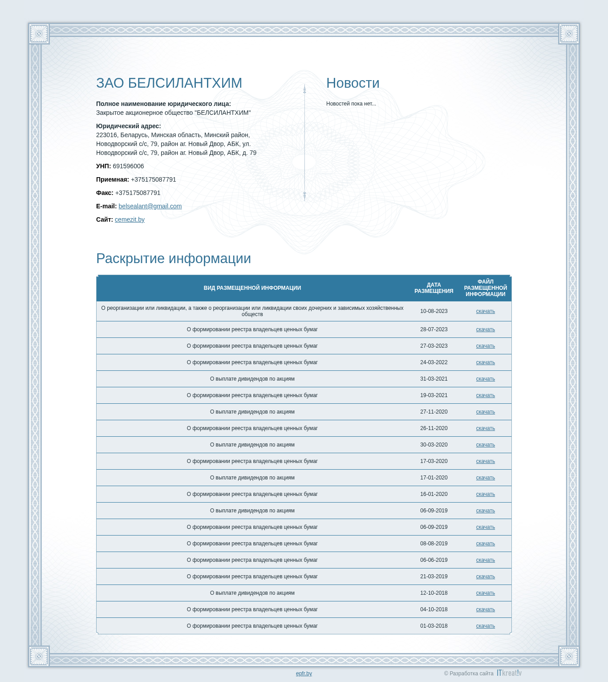
Task: Click the ITkreativ developer logo
Action: pyautogui.click(x=509, y=673)
